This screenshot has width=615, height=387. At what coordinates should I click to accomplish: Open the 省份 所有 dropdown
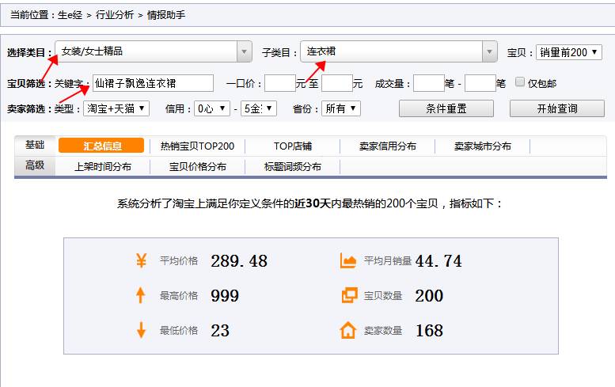pyautogui.click(x=341, y=108)
